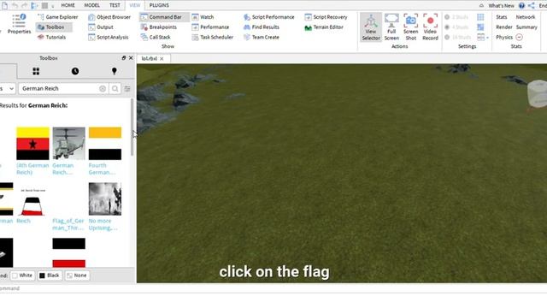Select the Fourth German flag thumbnail

pyautogui.click(x=105, y=144)
